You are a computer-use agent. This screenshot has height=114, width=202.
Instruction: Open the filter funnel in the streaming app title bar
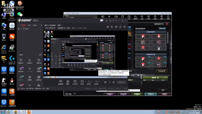pos(113,21)
